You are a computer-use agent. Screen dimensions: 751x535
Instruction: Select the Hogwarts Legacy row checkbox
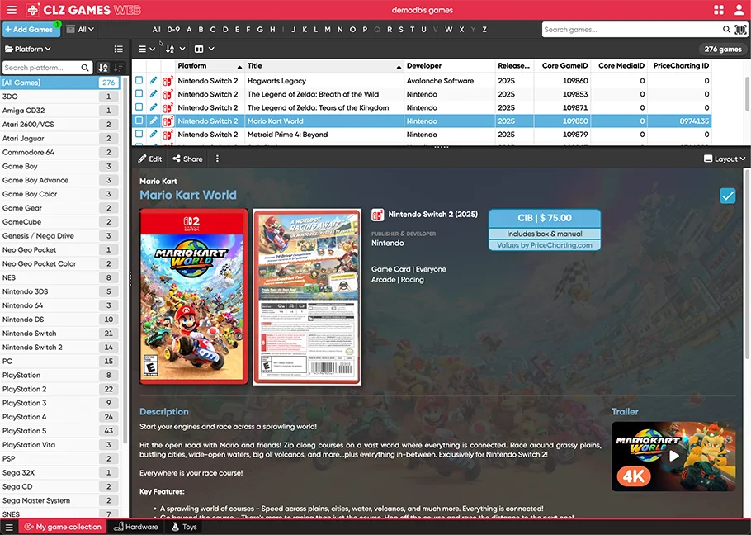tap(139, 80)
